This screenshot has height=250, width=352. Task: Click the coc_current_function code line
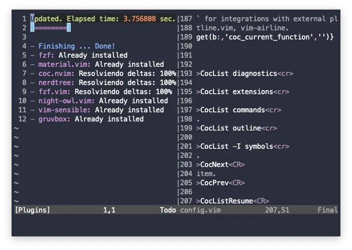(265, 37)
